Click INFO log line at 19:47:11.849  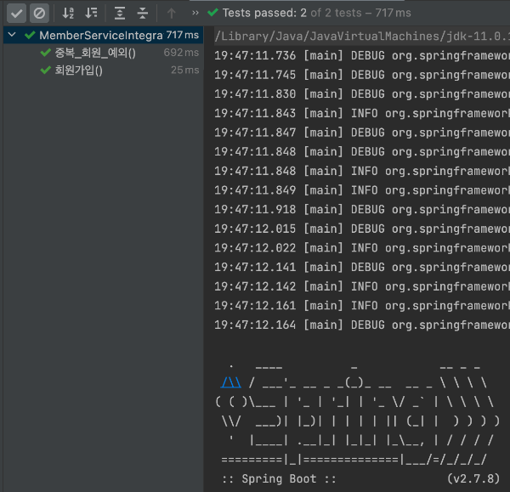click(362, 190)
